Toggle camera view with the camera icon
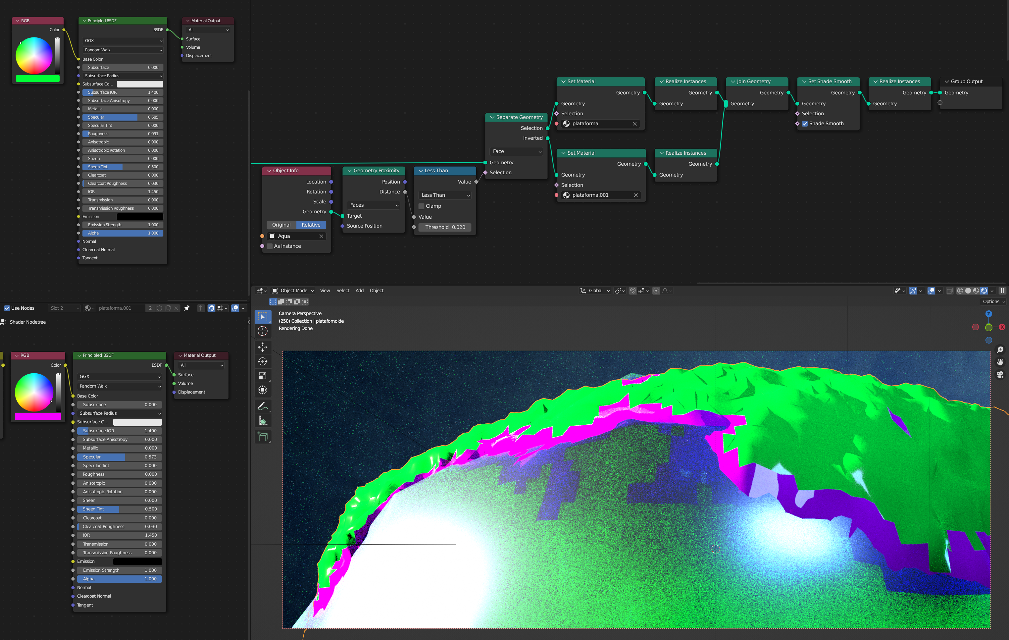 pyautogui.click(x=1000, y=375)
